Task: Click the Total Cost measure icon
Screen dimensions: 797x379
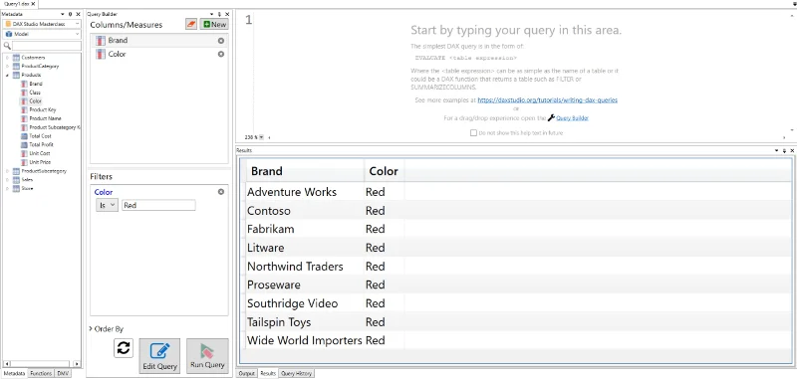Action: [x=24, y=136]
